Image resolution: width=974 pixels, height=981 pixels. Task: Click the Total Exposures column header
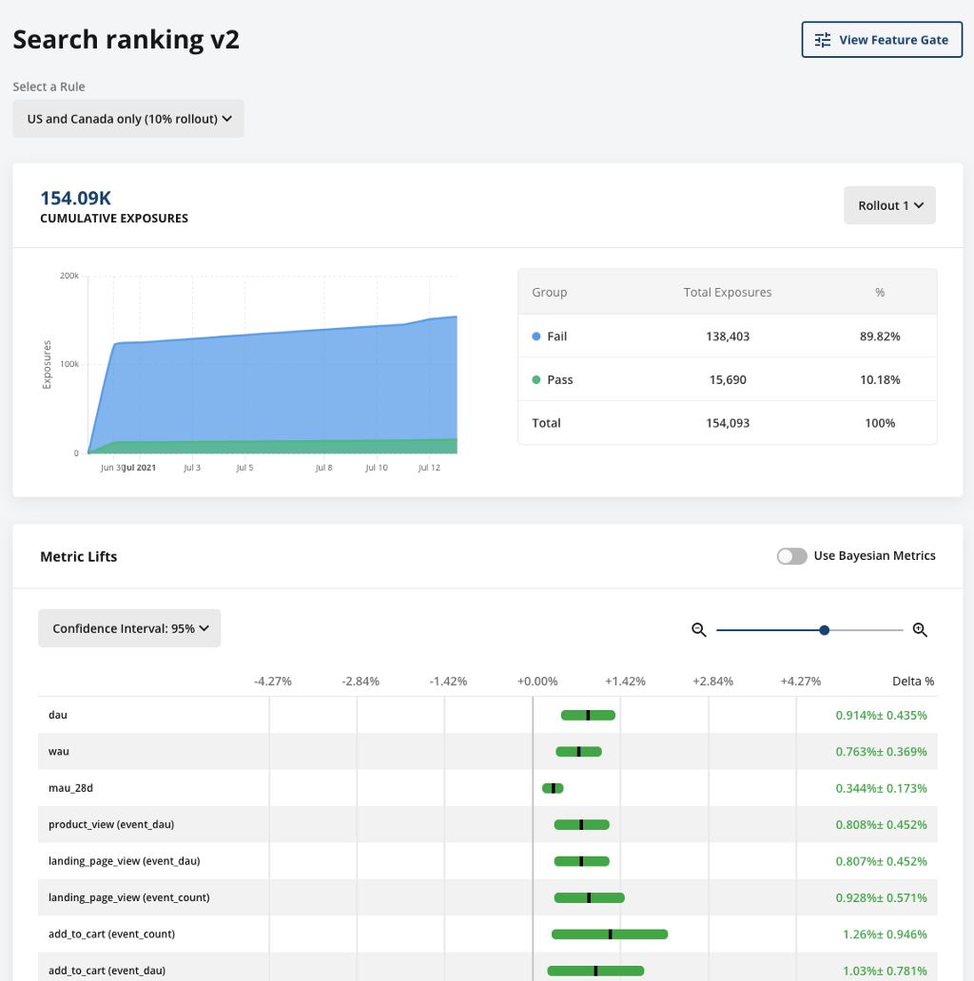tap(728, 292)
